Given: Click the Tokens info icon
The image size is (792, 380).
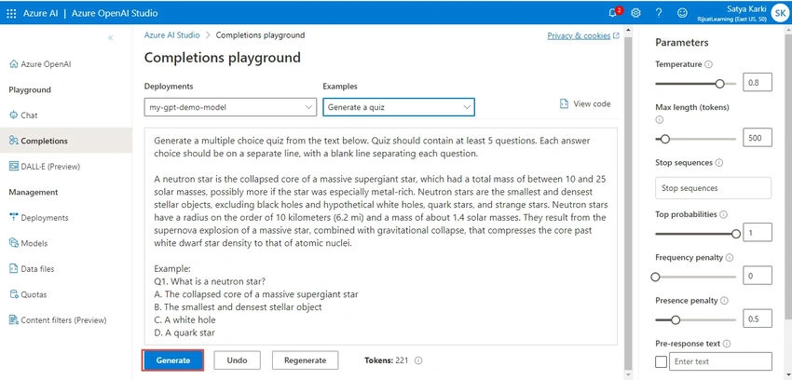Looking at the screenshot, I should (x=418, y=360).
